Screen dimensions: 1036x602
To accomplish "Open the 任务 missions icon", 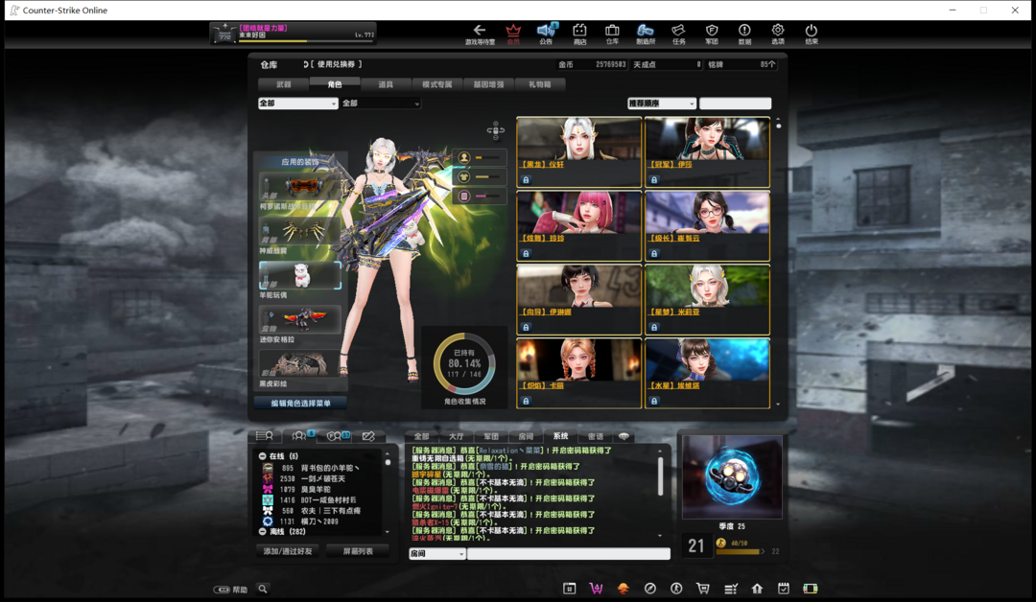I will coord(678,34).
